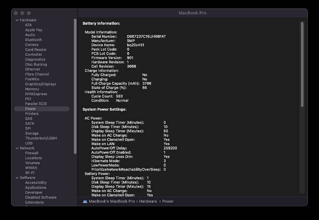Select the Memory hardware entry
This screenshot has height=220, width=319.
pos(32,89)
